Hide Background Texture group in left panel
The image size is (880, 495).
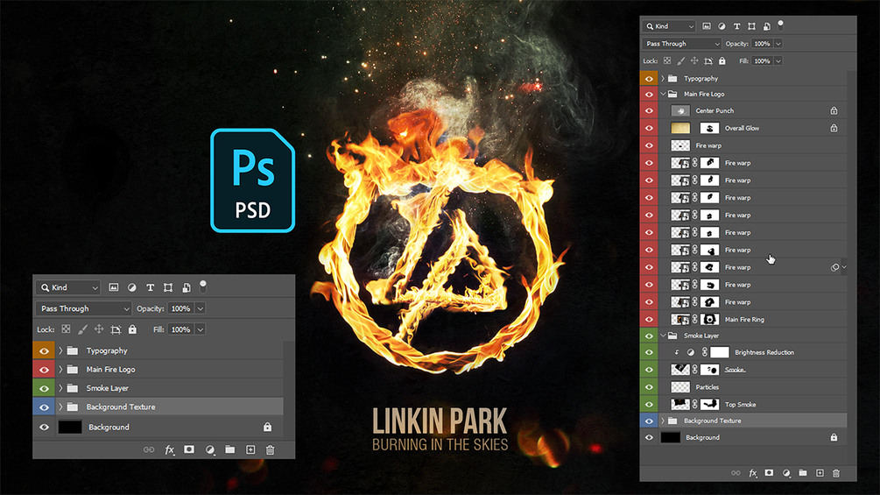[45, 407]
